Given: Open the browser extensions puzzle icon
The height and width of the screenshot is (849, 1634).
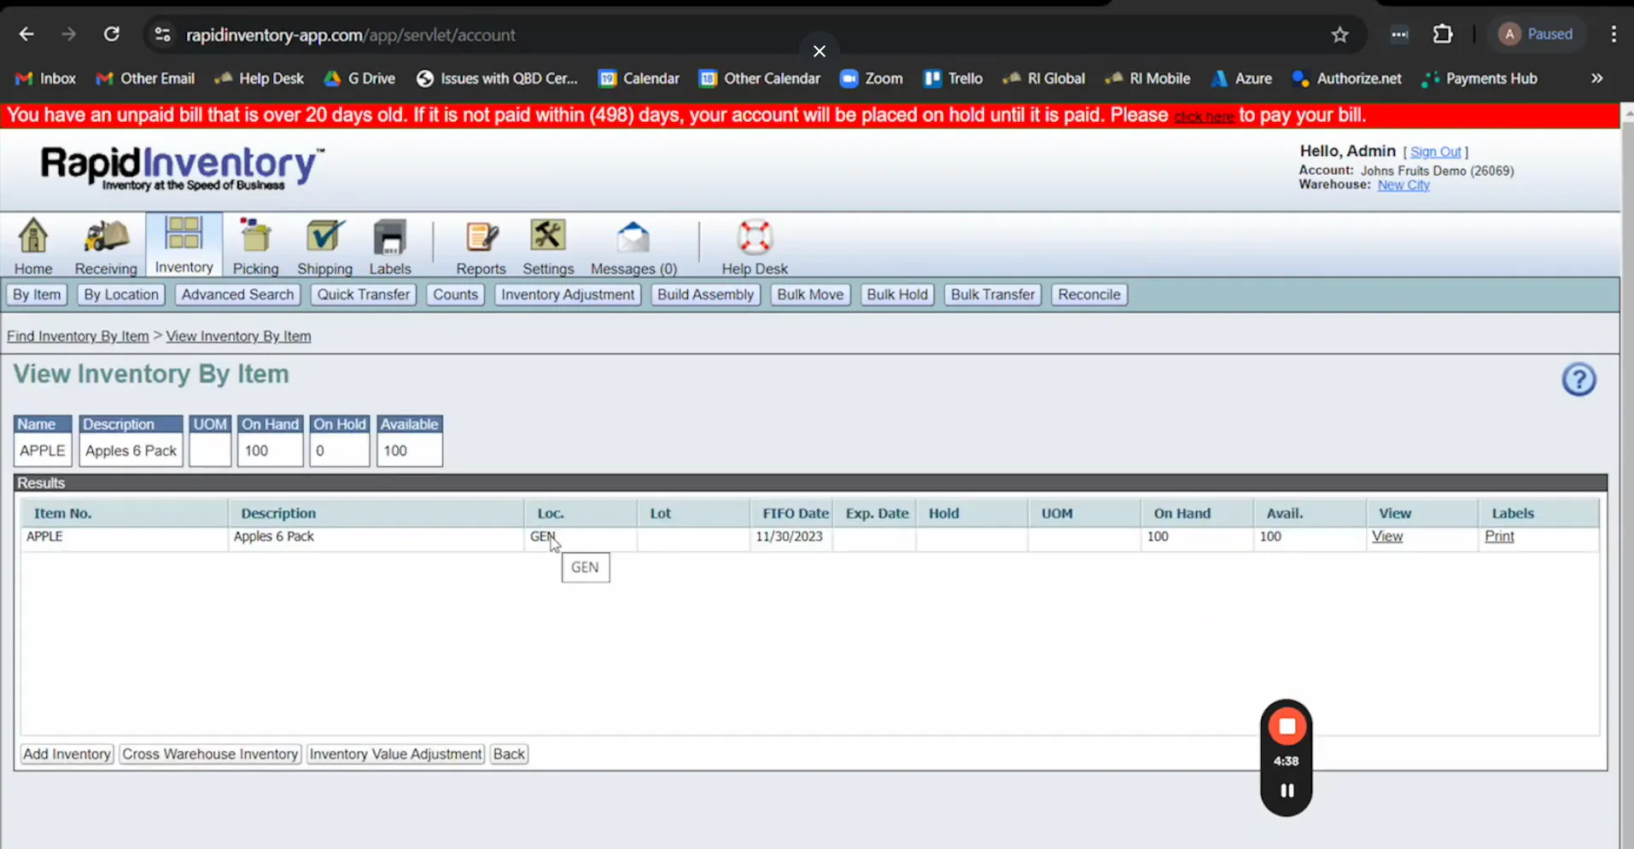Looking at the screenshot, I should point(1443,34).
